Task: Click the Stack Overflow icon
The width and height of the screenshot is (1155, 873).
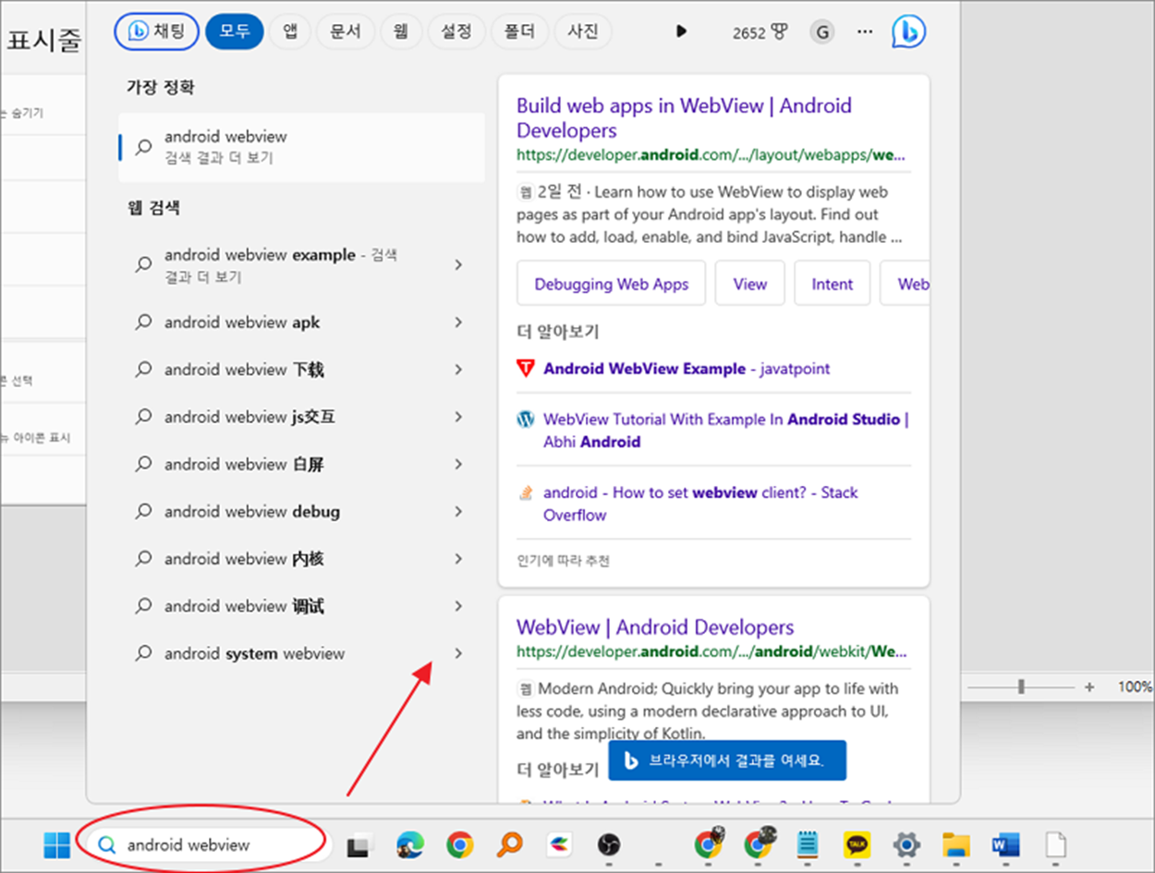Action: (525, 492)
